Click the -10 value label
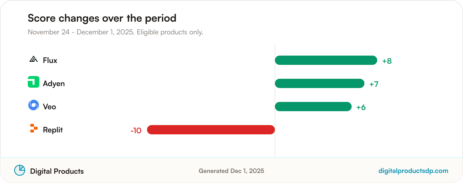The height and width of the screenshot is (183, 463). click(136, 130)
